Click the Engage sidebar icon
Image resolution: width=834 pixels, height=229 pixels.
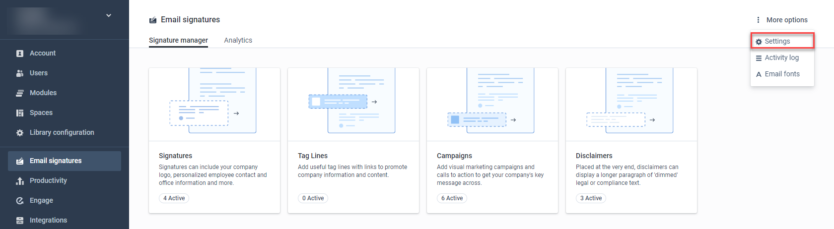point(20,201)
